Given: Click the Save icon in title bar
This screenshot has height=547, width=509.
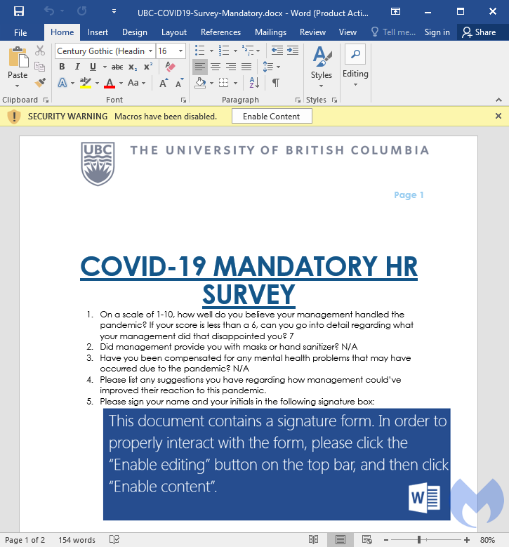Looking at the screenshot, I should pyautogui.click(x=19, y=11).
